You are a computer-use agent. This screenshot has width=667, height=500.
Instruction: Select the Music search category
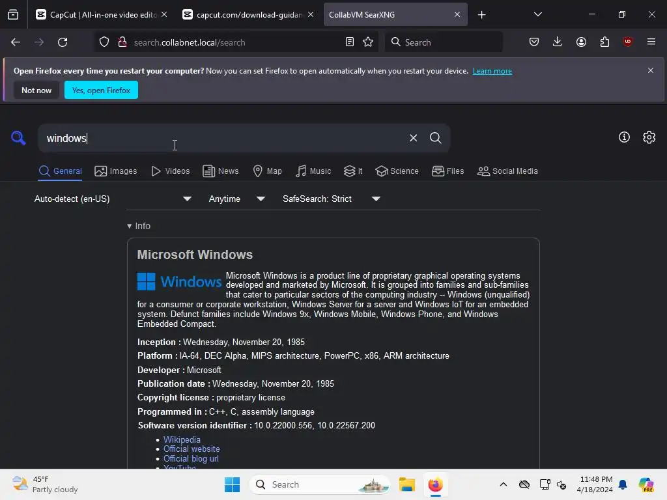click(x=313, y=171)
